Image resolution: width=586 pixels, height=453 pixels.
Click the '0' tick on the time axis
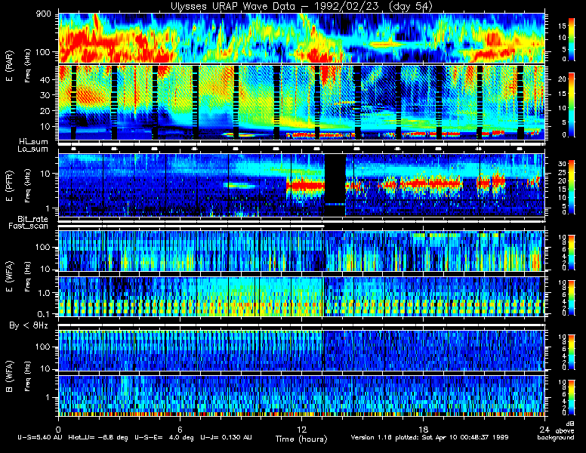pyautogui.click(x=58, y=429)
